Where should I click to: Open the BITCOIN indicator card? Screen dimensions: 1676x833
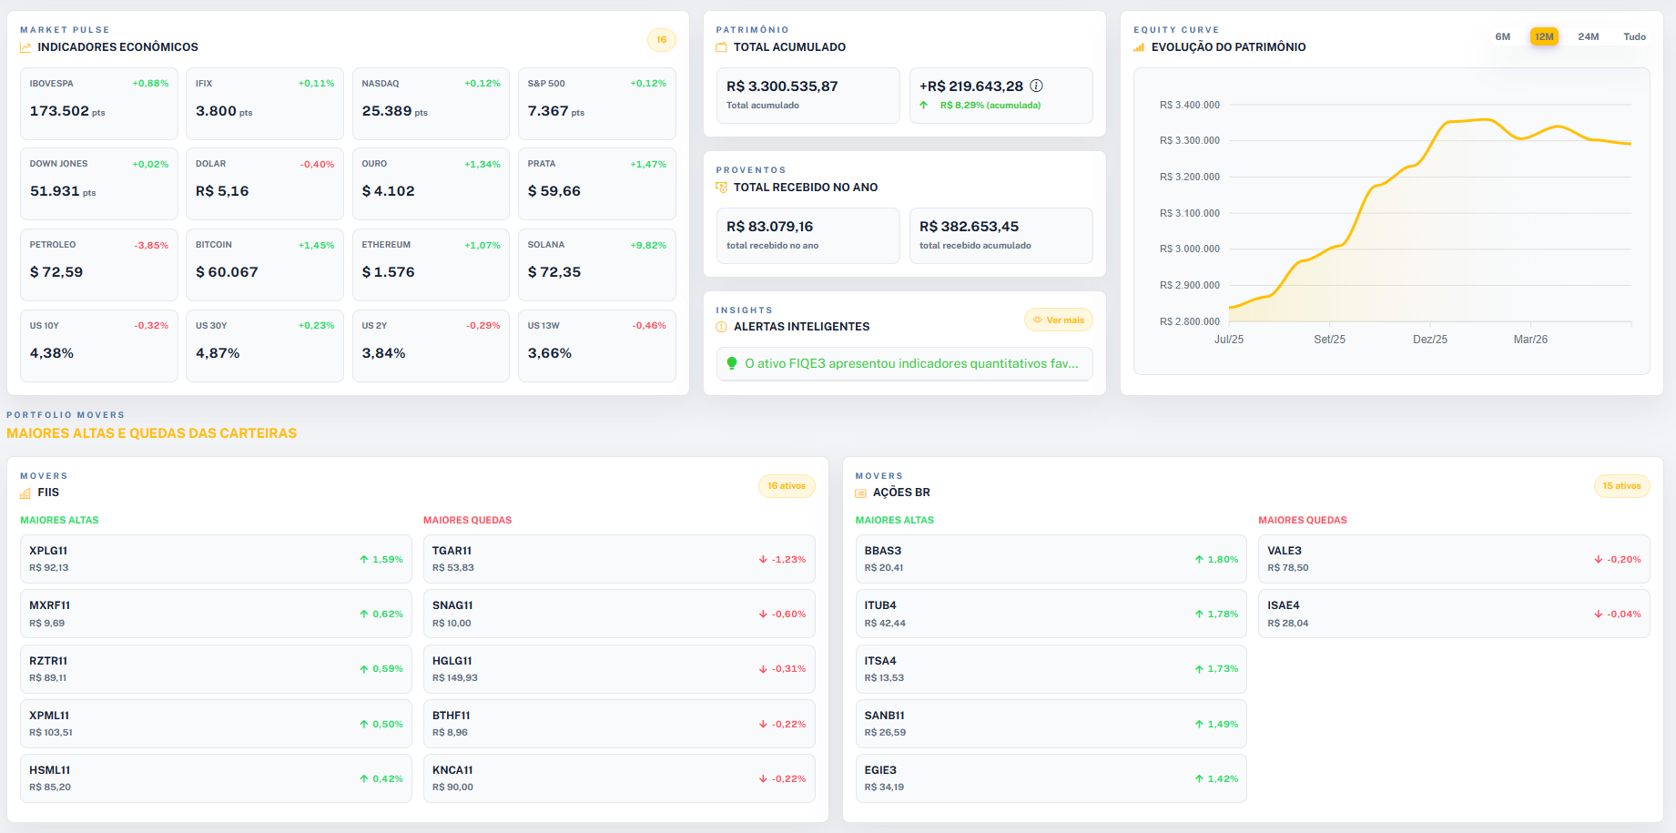[265, 265]
